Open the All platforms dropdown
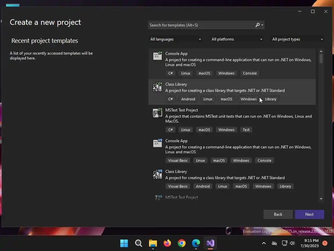Viewport: 334px width, 251px height. click(x=237, y=39)
